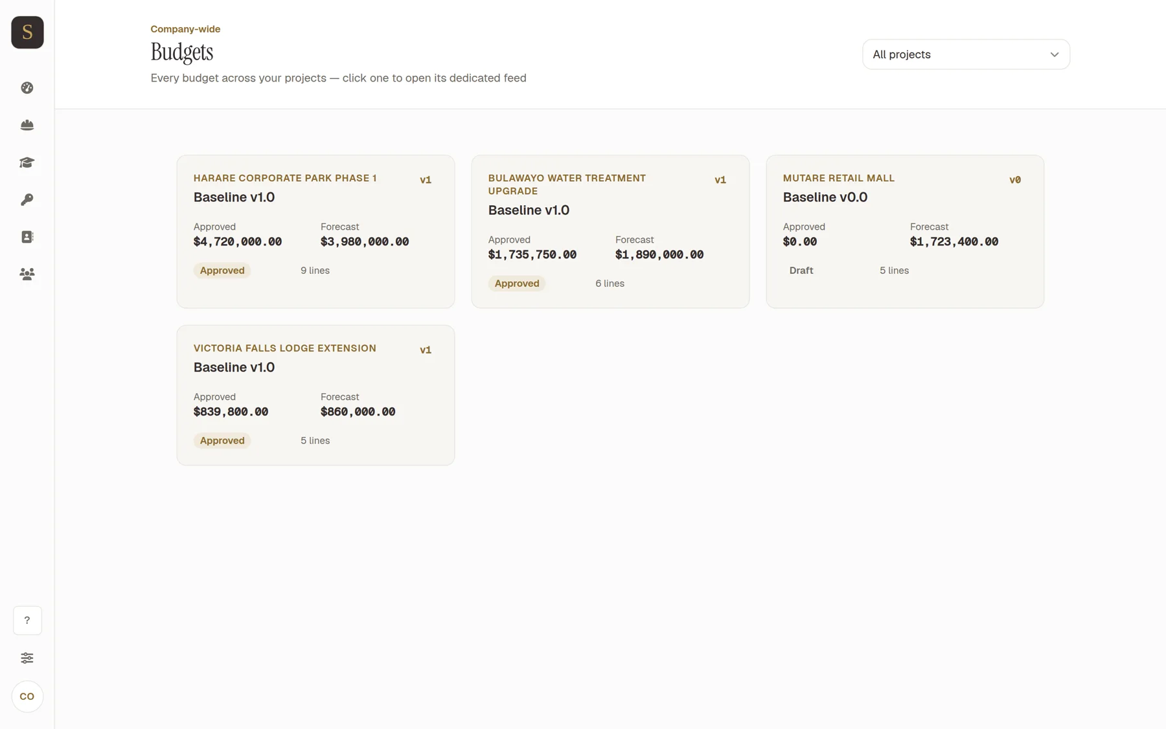
Task: Click the Company-wide breadcrumb label
Action: click(185, 29)
